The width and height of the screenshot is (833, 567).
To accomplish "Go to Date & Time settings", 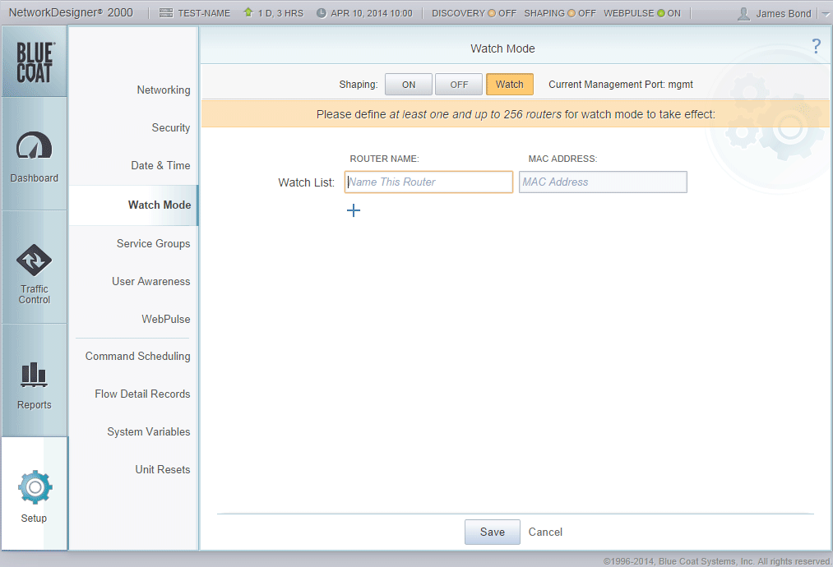I will pos(160,165).
